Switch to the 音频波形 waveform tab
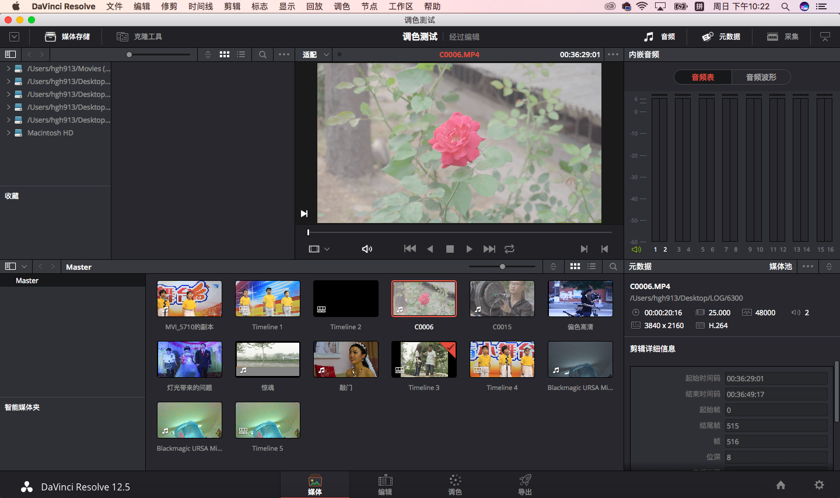 pyautogui.click(x=761, y=77)
